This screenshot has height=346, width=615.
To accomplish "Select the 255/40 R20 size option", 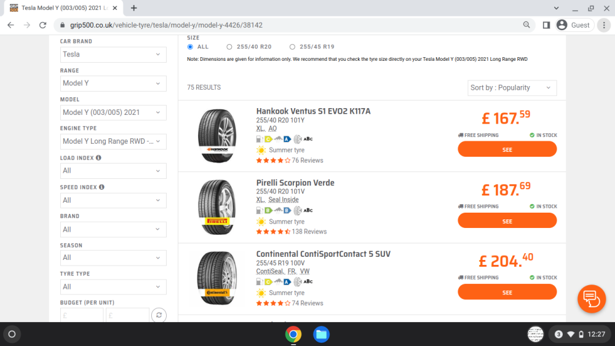I will tap(229, 47).
